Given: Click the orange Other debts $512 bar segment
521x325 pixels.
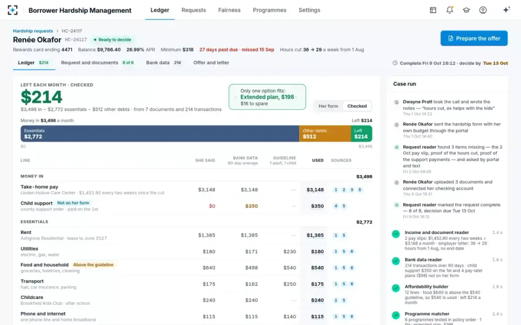Looking at the screenshot, I should click(x=325, y=133).
